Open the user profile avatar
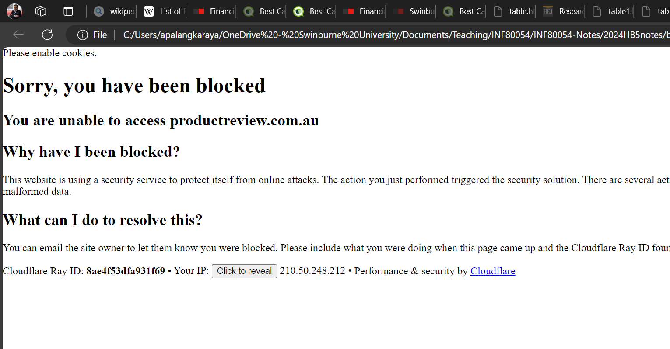The width and height of the screenshot is (670, 349). click(x=14, y=11)
